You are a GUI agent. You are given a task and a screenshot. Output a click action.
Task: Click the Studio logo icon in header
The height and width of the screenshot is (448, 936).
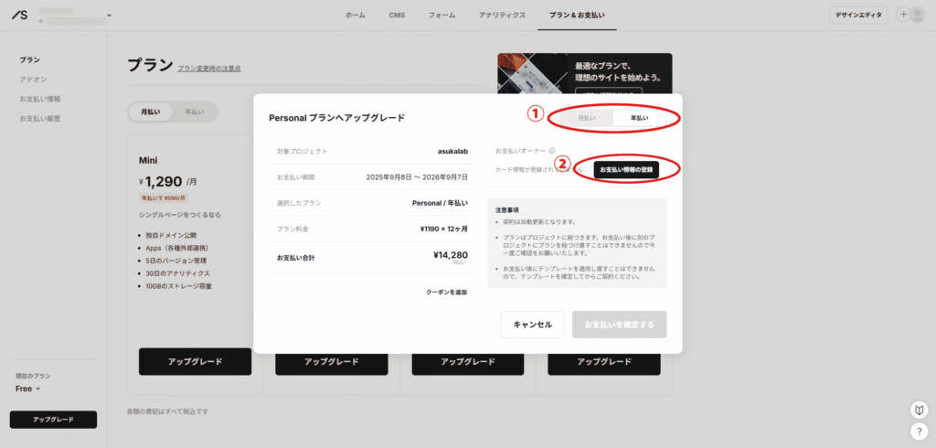pos(20,16)
